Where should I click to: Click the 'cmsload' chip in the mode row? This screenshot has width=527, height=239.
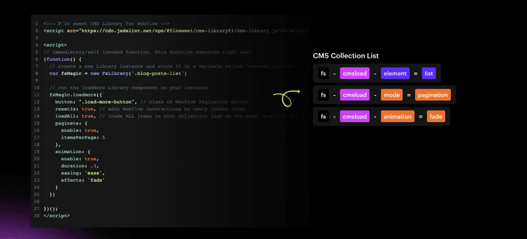pos(355,95)
